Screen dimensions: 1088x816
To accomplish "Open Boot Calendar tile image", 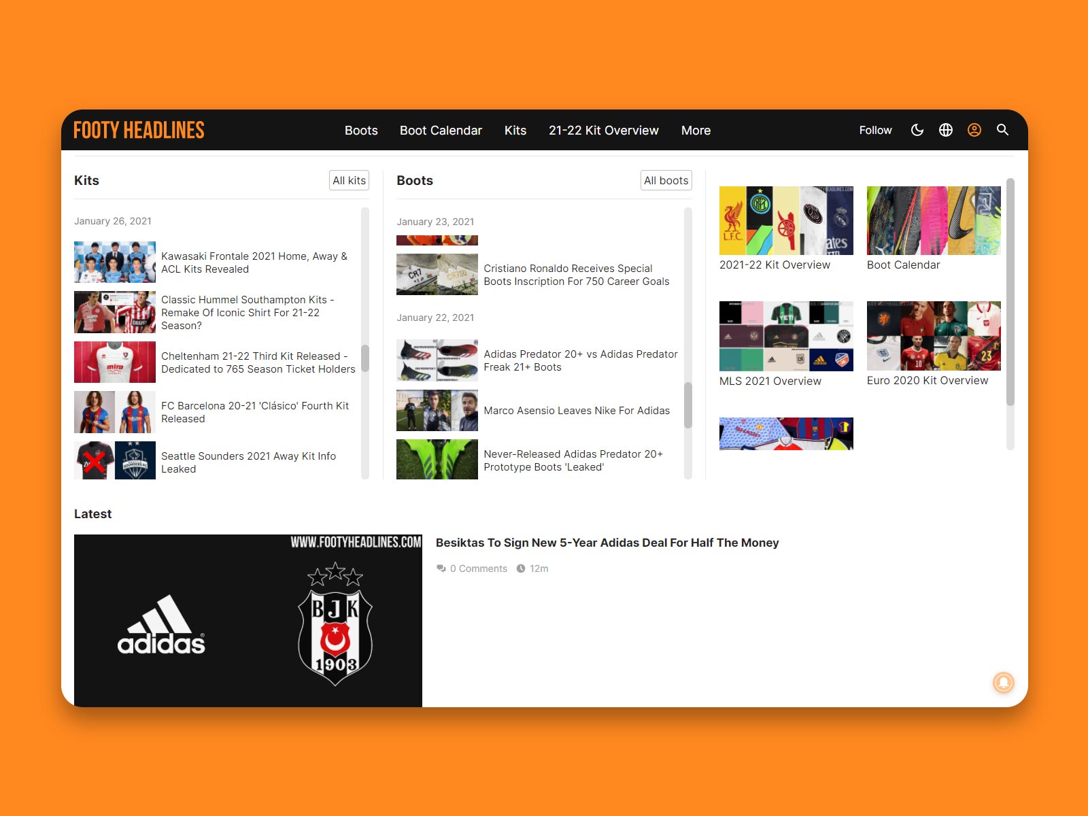I will point(934,220).
